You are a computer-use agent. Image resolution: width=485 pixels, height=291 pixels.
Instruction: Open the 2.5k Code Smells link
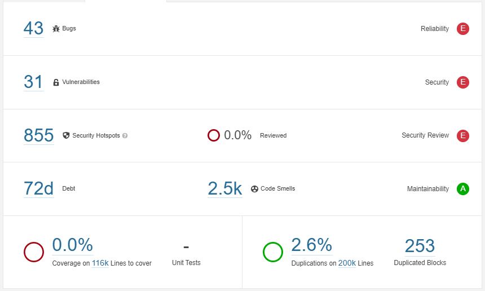point(225,188)
